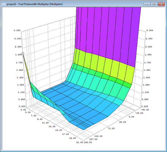Click left axis label 1.700
Viewport: 167px width, 152px height.
pyautogui.click(x=19, y=63)
